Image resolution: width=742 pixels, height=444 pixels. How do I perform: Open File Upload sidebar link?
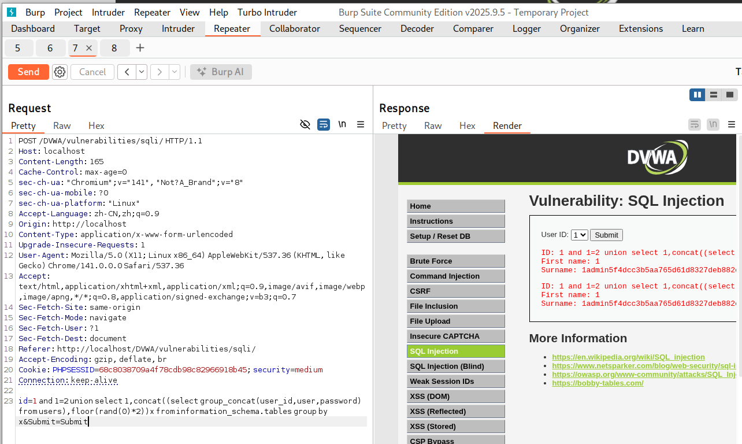455,321
